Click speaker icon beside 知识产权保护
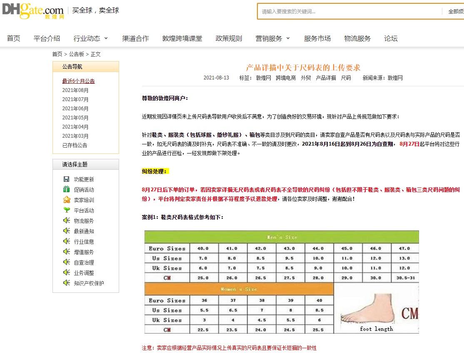This screenshot has width=464, height=354. 66,283
